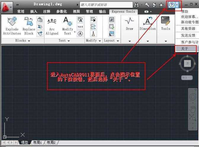Click the search keyword input field
This screenshot has width=199, height=147.
[106, 5]
